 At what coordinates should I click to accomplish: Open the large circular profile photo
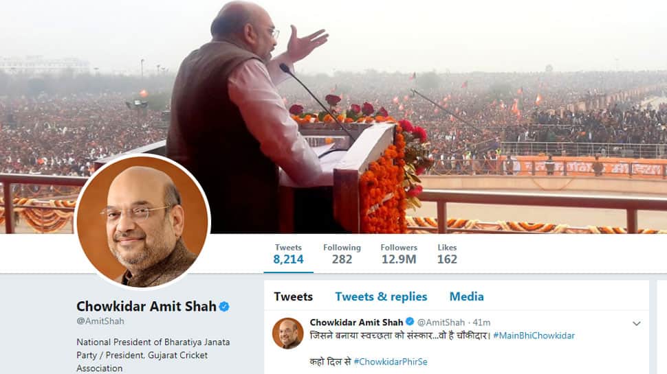pyautogui.click(x=142, y=222)
